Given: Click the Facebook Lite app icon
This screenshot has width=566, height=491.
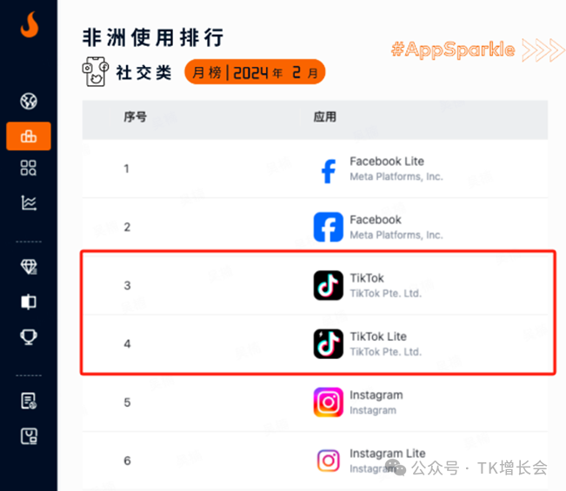Looking at the screenshot, I should 328,171.
